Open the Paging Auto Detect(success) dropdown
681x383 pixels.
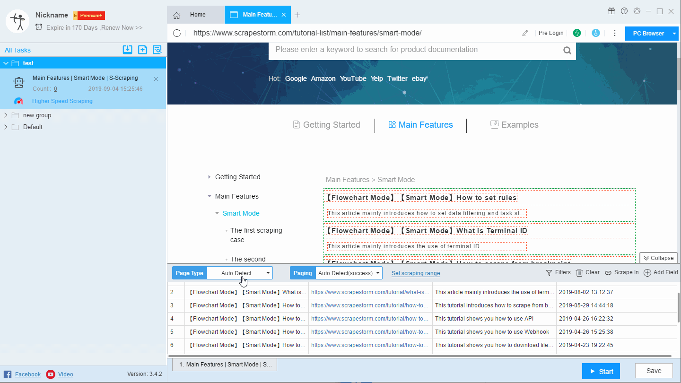(x=349, y=273)
